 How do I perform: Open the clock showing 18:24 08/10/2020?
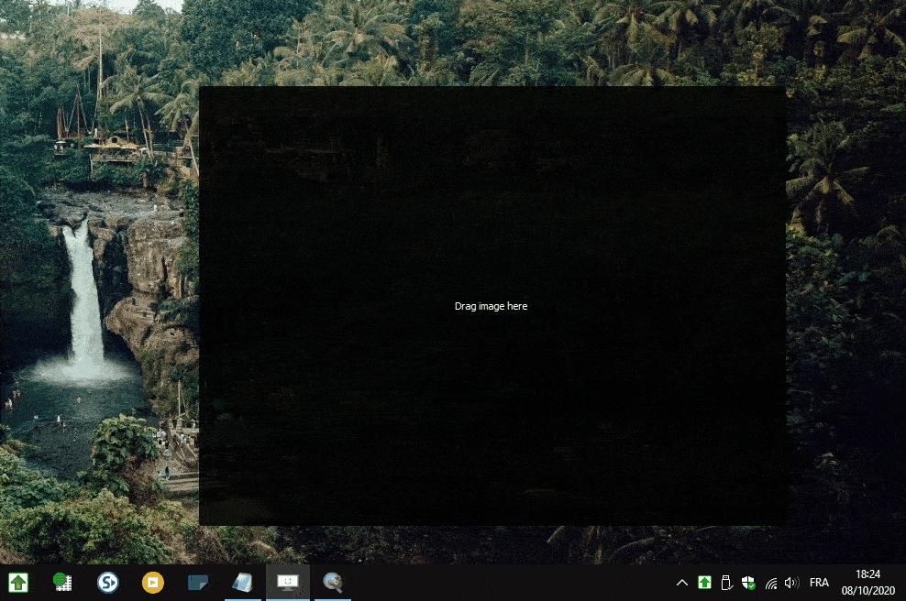coord(867,583)
